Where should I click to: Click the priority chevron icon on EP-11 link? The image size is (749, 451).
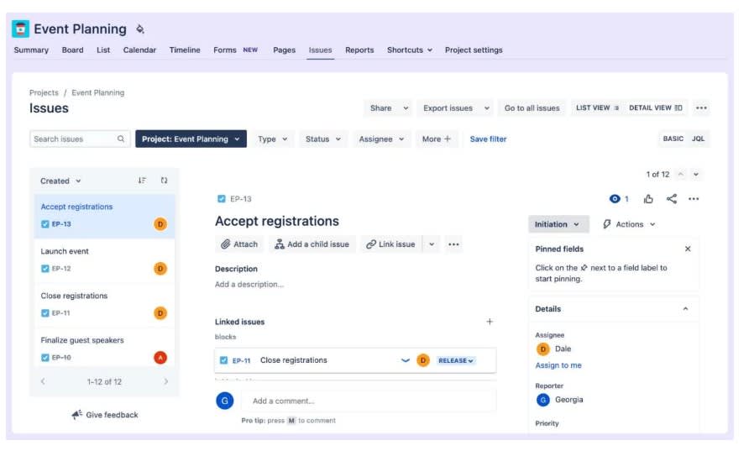pos(405,360)
